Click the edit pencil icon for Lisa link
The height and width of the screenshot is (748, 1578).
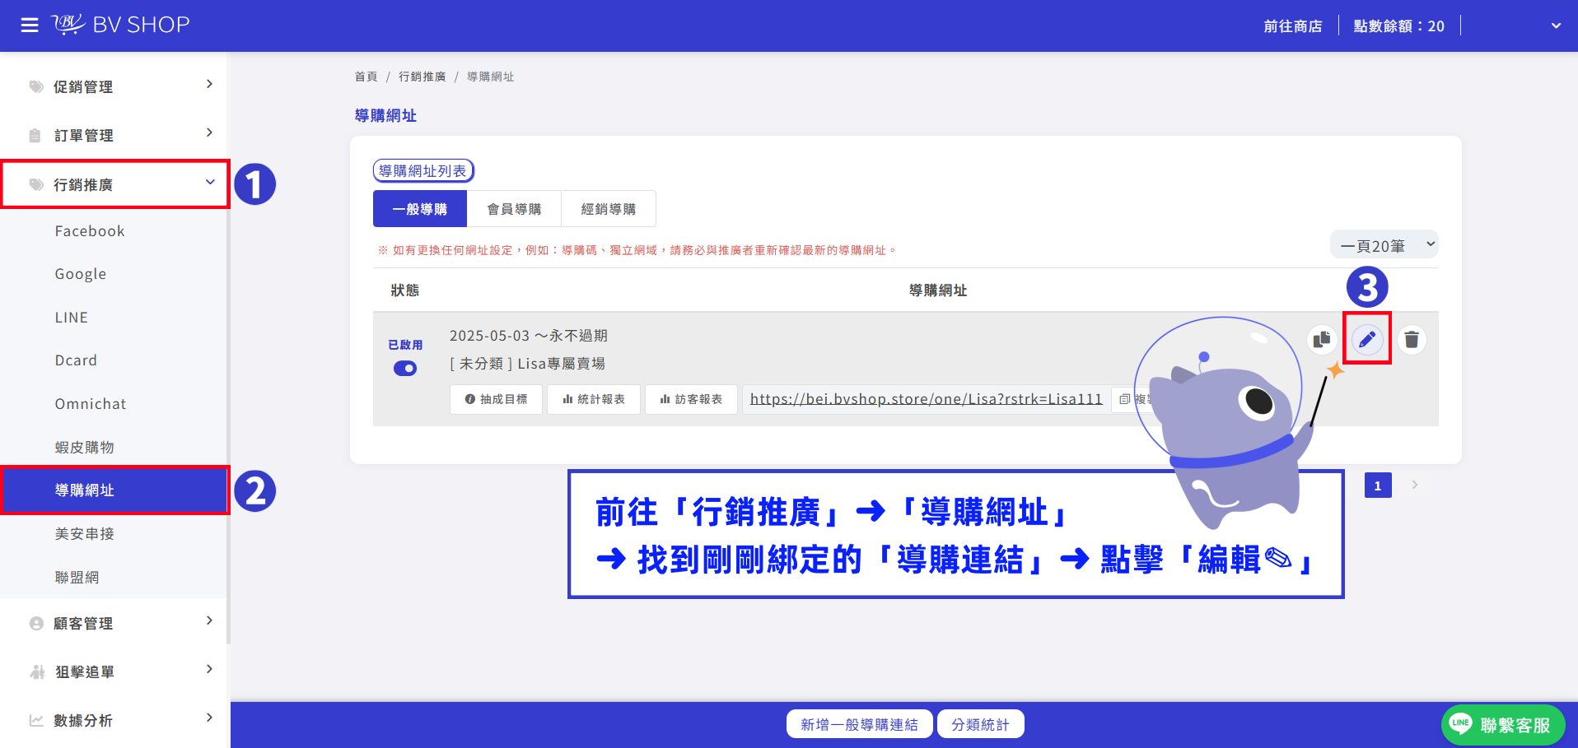[1367, 339]
